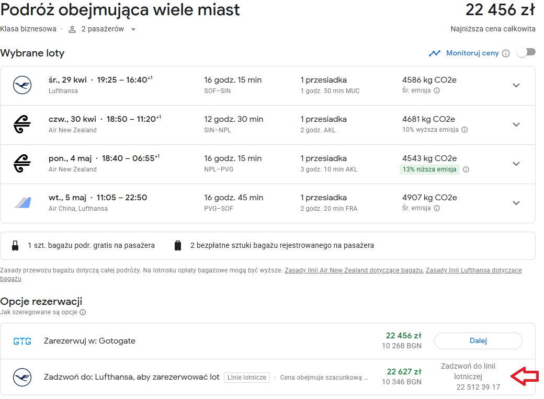The image size is (544, 399).
Task: Click the carry-on baggage icon
Action: coord(15,246)
